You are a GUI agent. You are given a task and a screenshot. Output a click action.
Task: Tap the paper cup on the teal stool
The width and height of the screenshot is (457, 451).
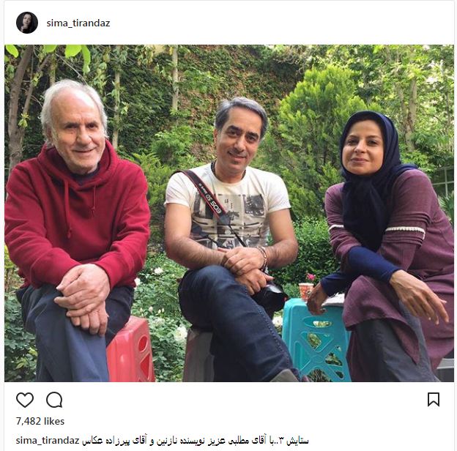[x=305, y=291]
